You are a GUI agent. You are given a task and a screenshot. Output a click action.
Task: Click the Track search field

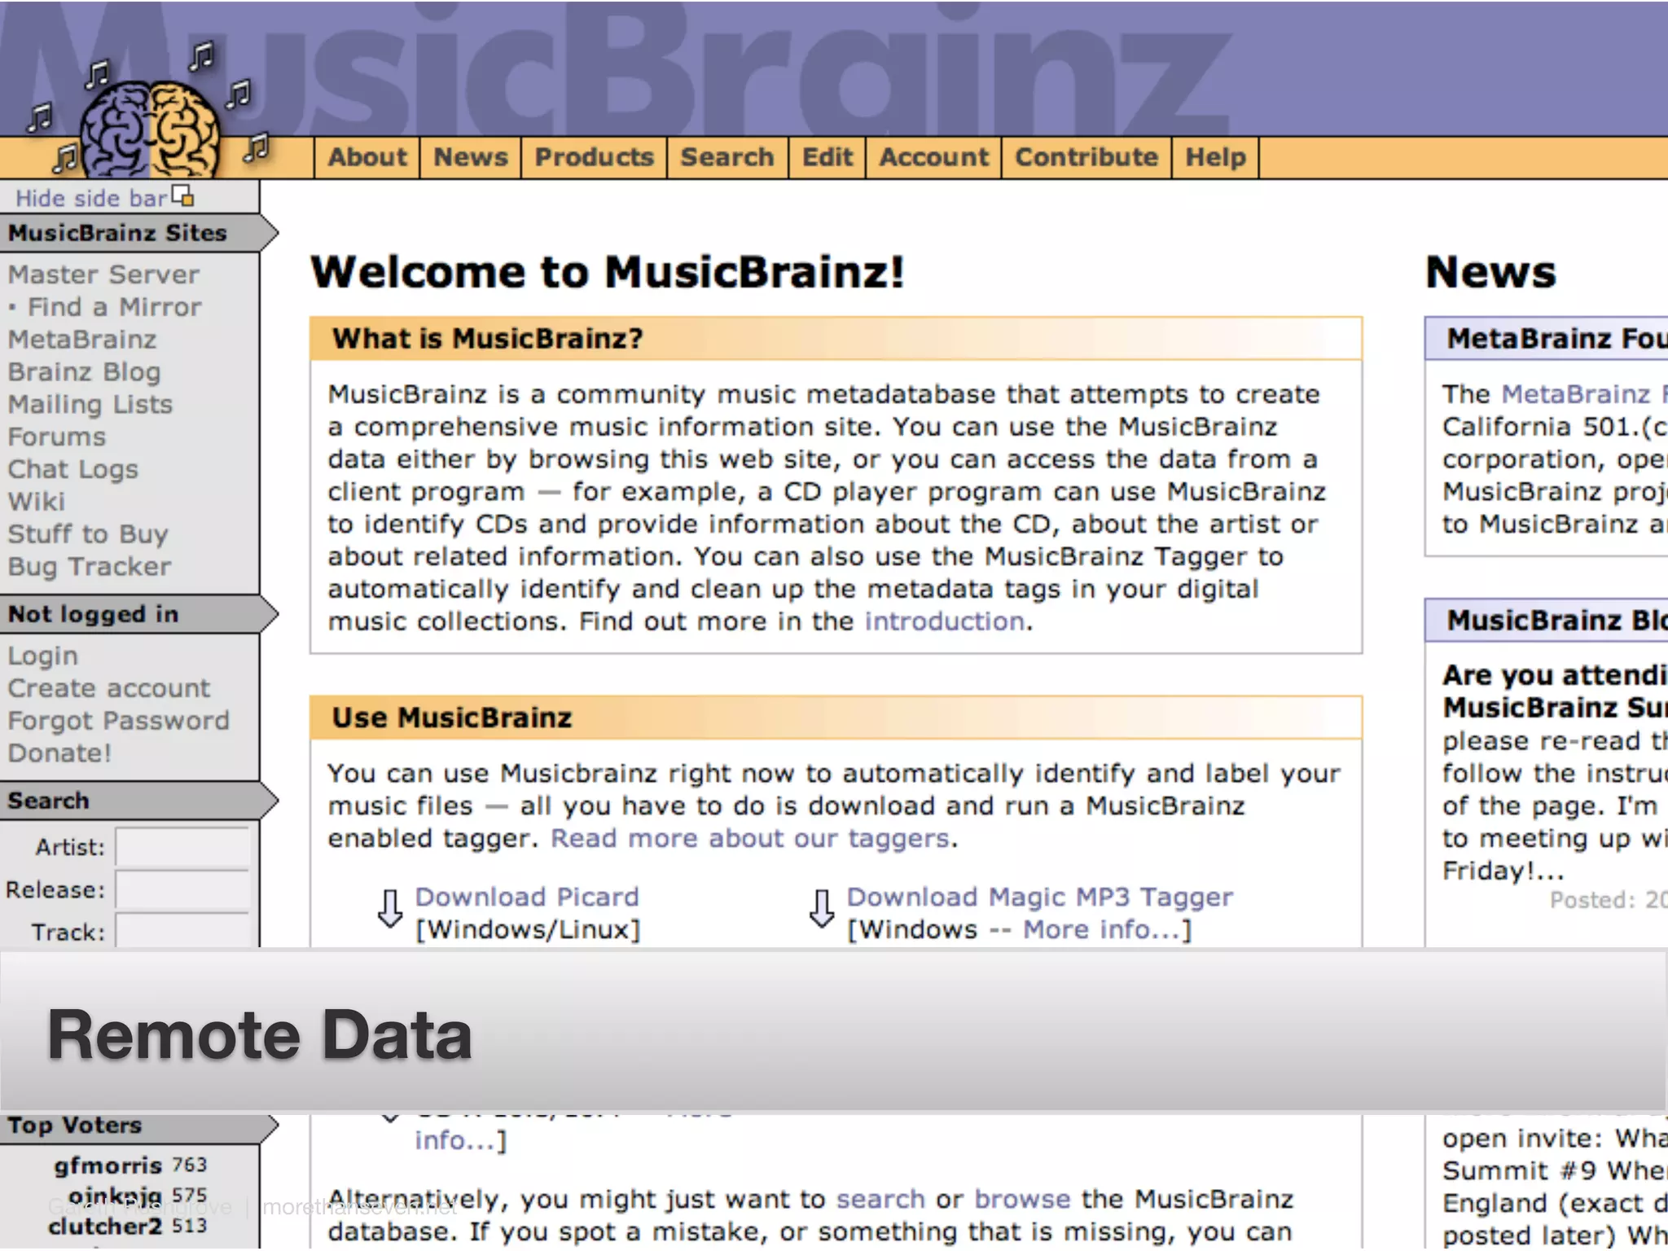pyautogui.click(x=182, y=931)
